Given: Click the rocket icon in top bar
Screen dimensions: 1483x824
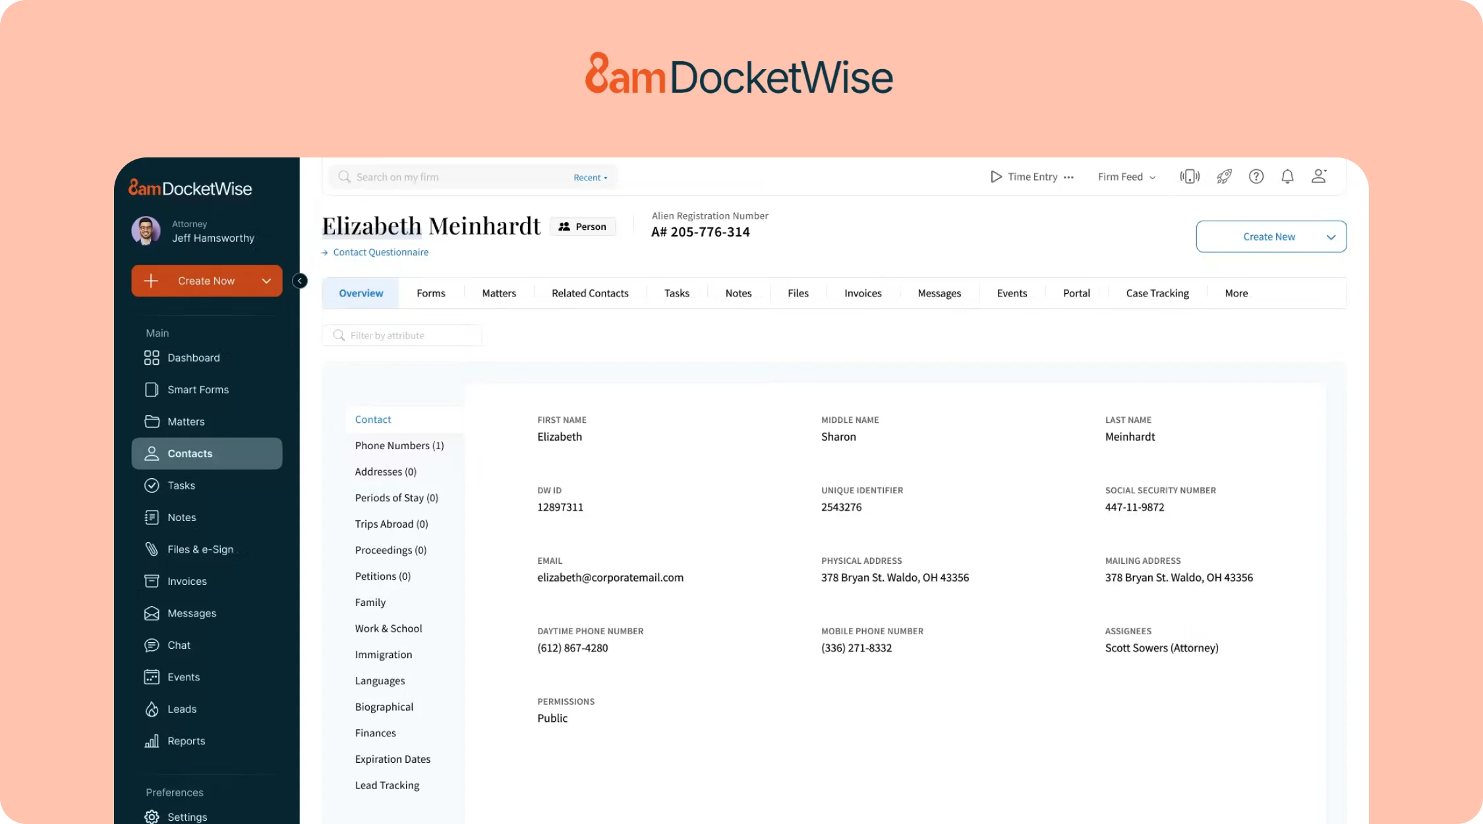Looking at the screenshot, I should (1224, 177).
